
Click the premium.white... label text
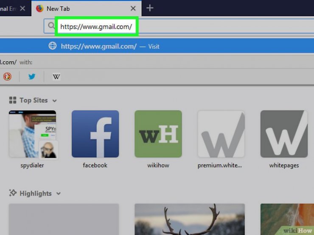point(220,166)
